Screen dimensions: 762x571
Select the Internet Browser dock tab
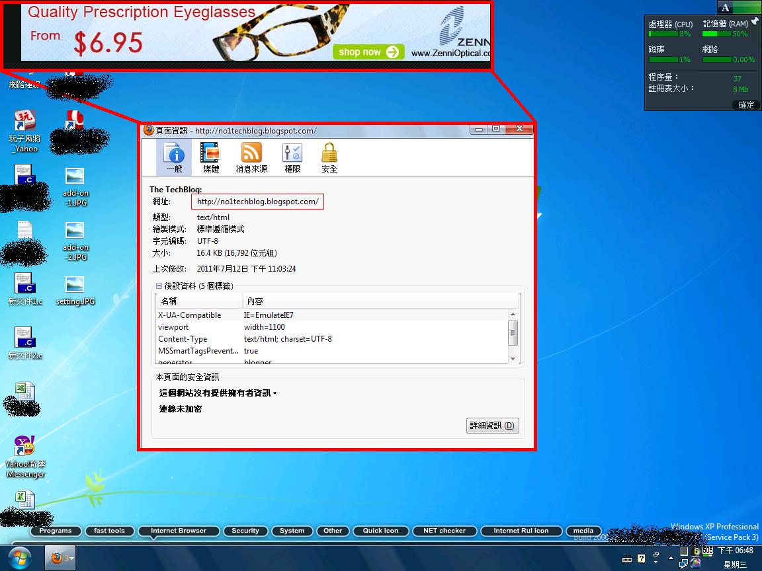pyautogui.click(x=178, y=531)
